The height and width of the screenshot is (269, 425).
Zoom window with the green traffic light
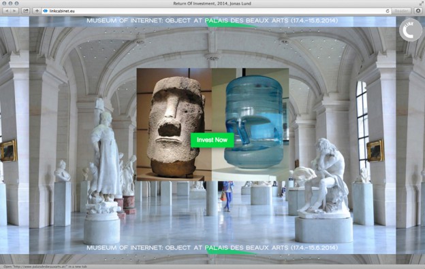pos(17,3)
